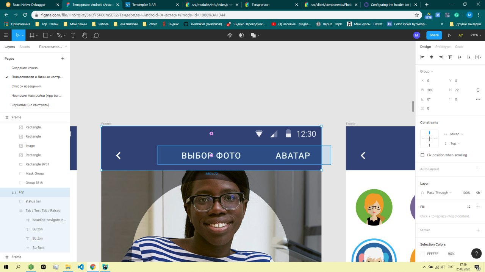The width and height of the screenshot is (485, 272).
Task: Collapse the pages list chevron
Action: [x=66, y=46]
